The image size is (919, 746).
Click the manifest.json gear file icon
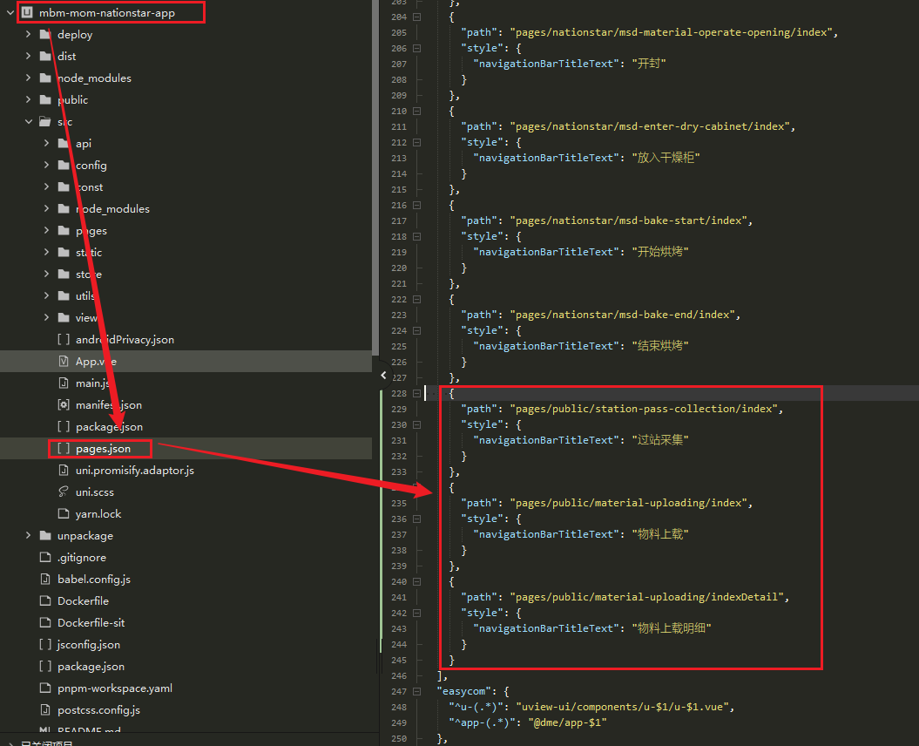coord(63,405)
